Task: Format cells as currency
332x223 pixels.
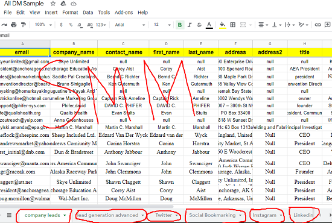Action: (61, 25)
